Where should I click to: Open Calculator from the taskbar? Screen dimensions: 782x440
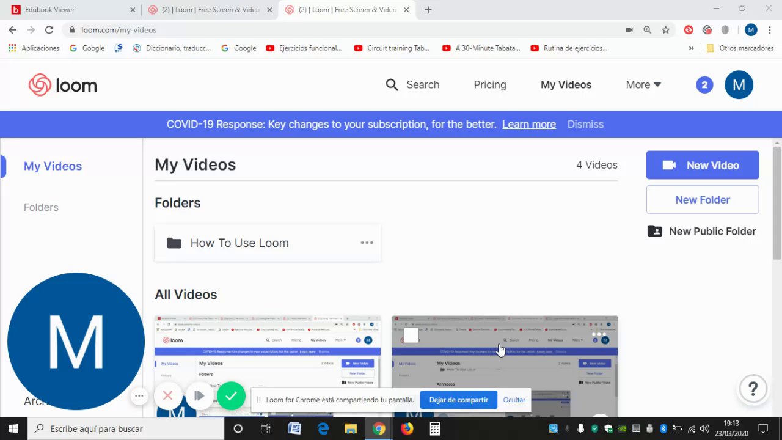435,428
